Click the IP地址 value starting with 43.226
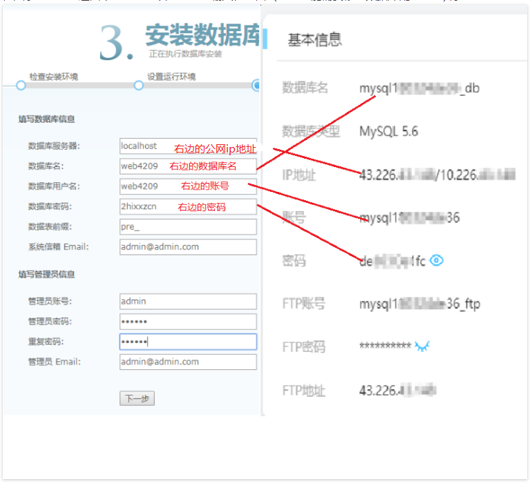Image resolution: width=532 pixels, height=488 pixels. coord(437,175)
